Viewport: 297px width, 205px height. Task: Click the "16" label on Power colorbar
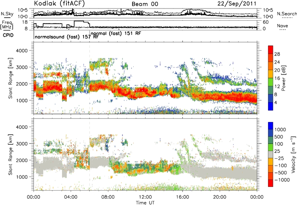(x=277, y=78)
